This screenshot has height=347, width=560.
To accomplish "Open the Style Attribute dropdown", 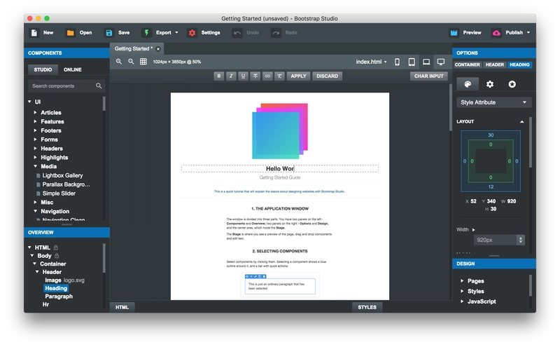I will tap(494, 102).
